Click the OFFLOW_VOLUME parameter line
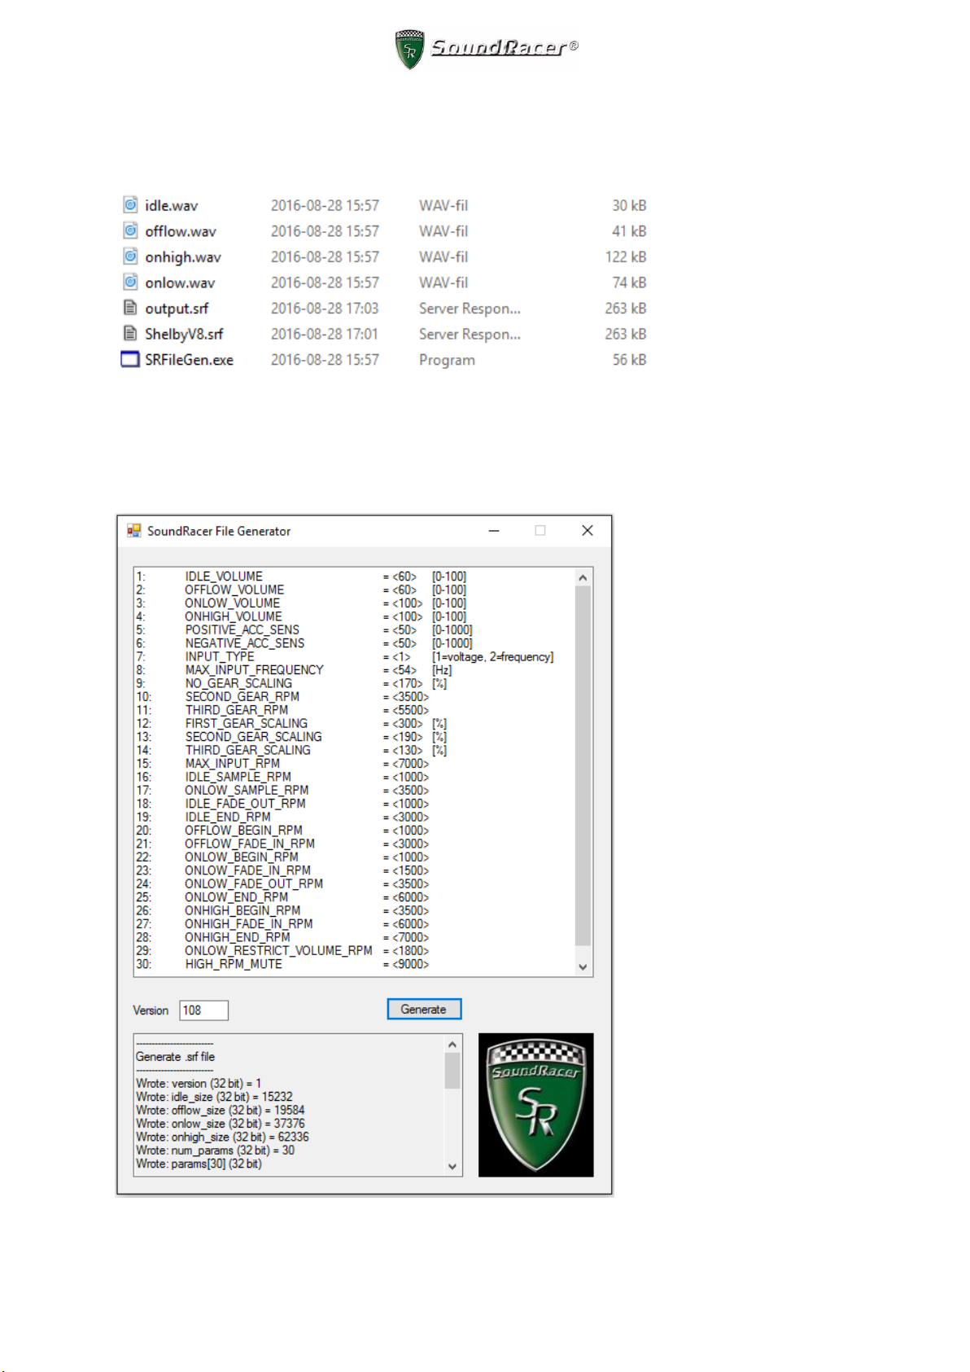 coord(301,590)
